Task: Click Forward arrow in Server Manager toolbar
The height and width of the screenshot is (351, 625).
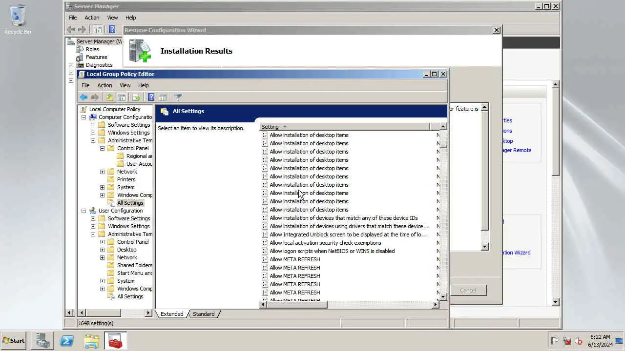Action: [82, 30]
